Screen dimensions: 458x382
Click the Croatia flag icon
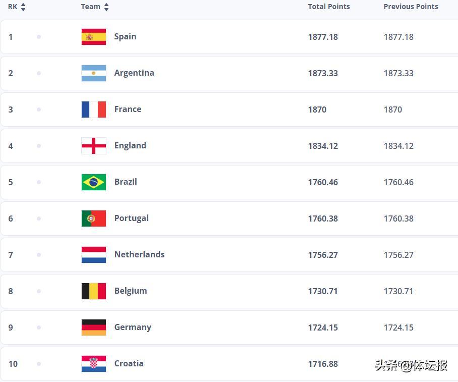pyautogui.click(x=94, y=364)
